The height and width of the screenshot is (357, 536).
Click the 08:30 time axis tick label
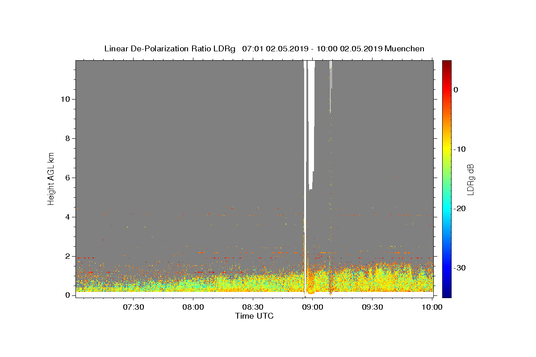[x=253, y=307]
